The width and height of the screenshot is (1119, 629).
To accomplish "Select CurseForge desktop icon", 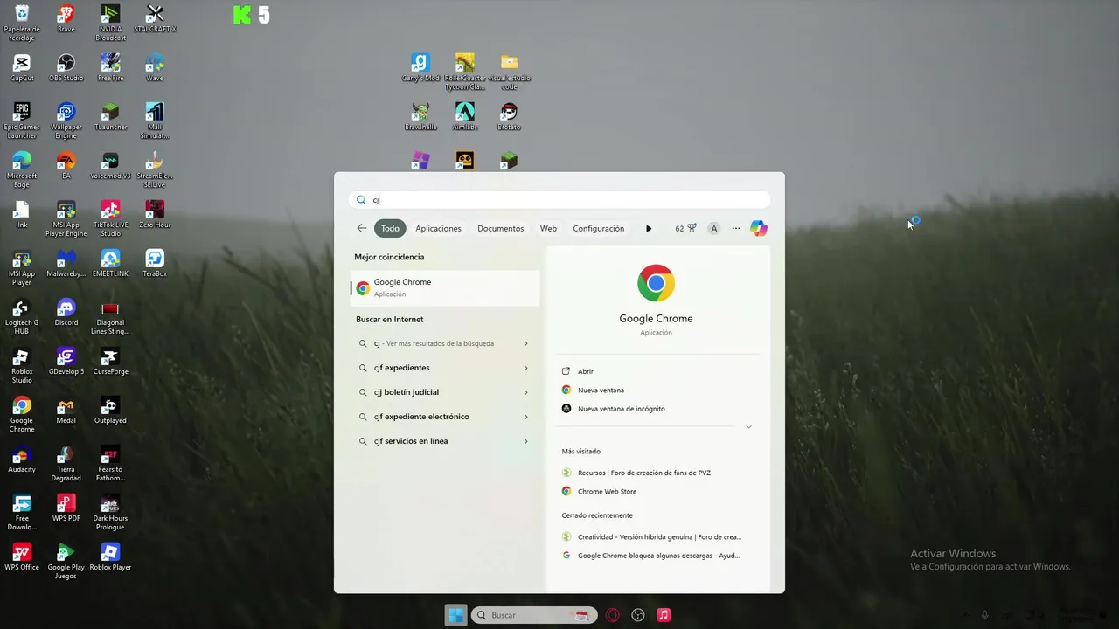I will click(x=110, y=361).
